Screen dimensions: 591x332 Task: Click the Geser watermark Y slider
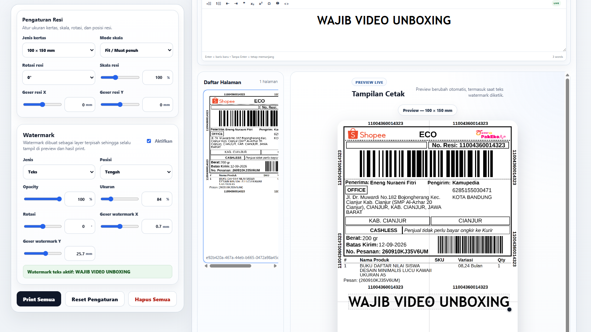coord(43,253)
